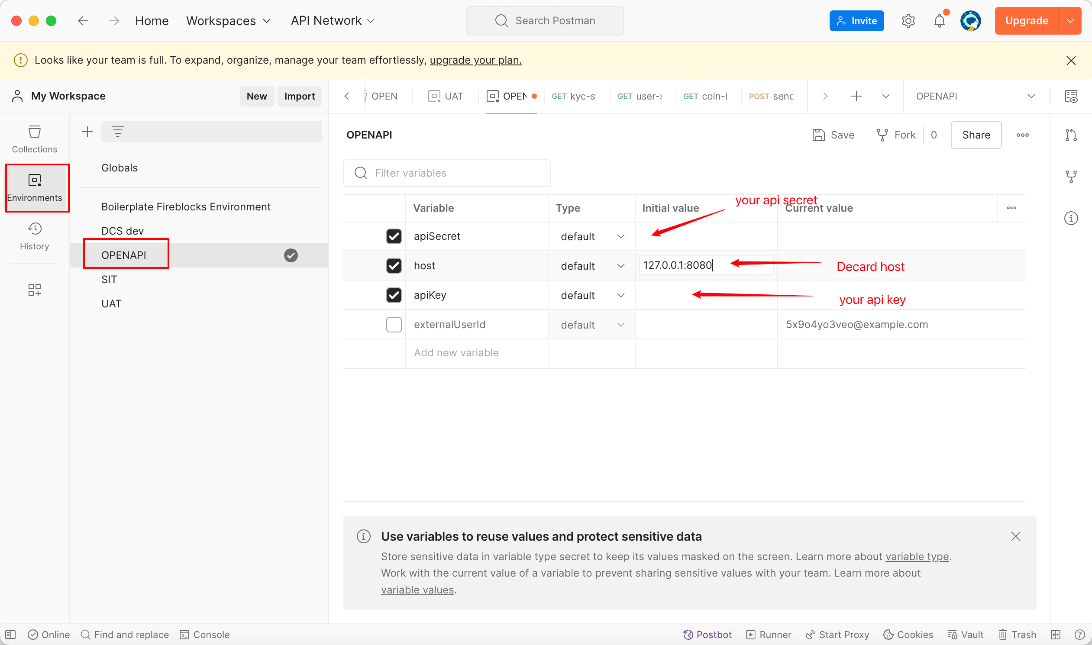Open Trash in status bar
1092x645 pixels.
click(x=1017, y=635)
